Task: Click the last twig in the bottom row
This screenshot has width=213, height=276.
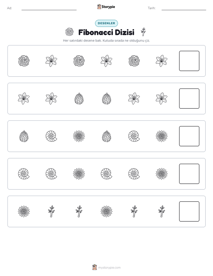Action: [x=161, y=211]
